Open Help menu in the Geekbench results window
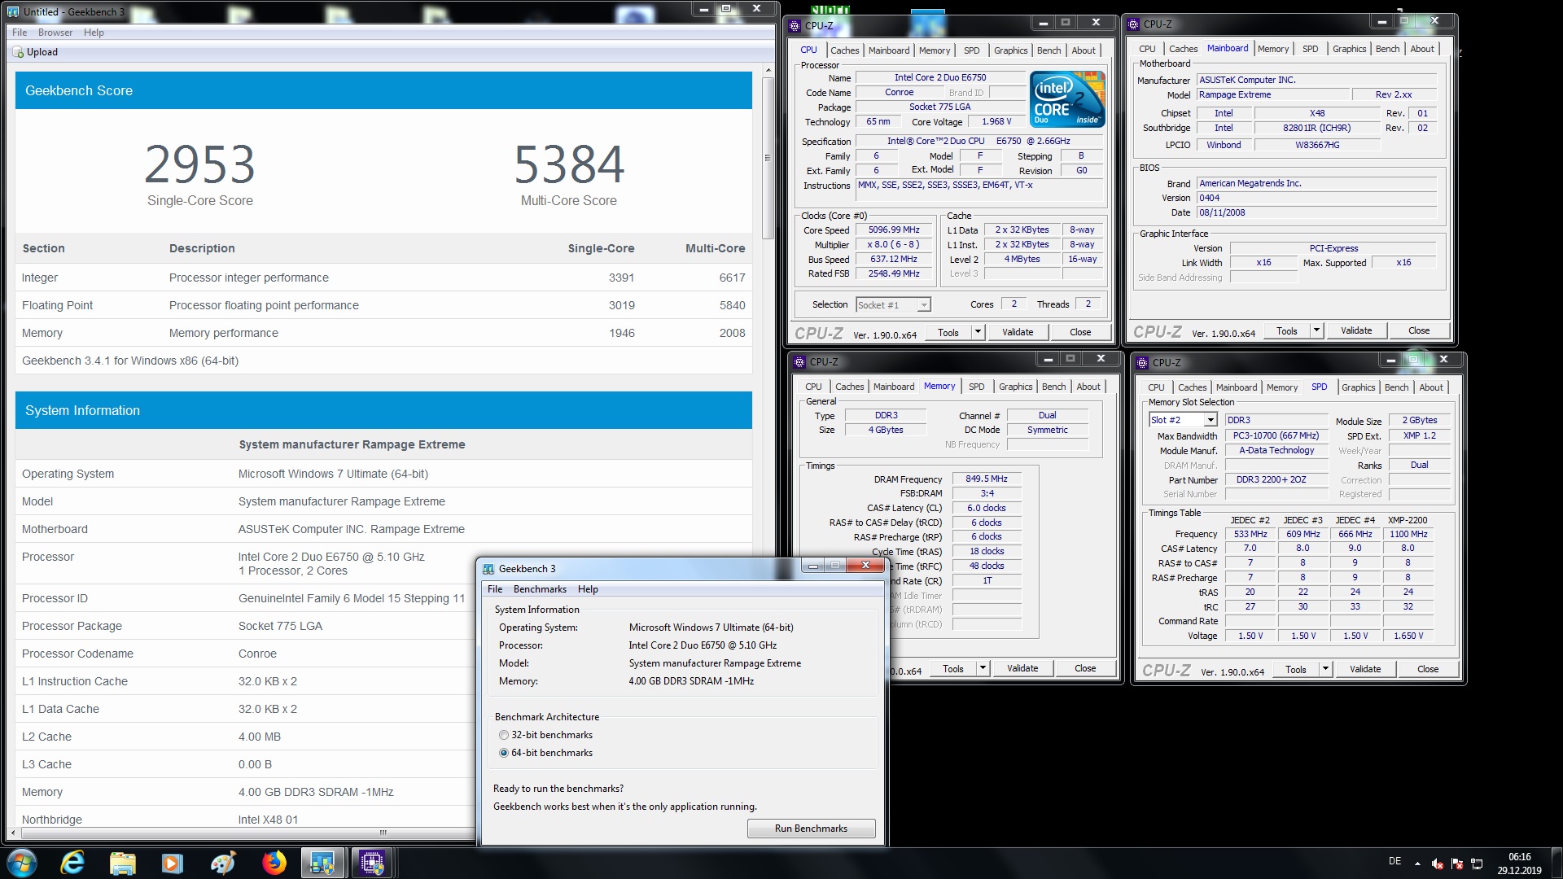This screenshot has width=1563, height=879. 94,33
